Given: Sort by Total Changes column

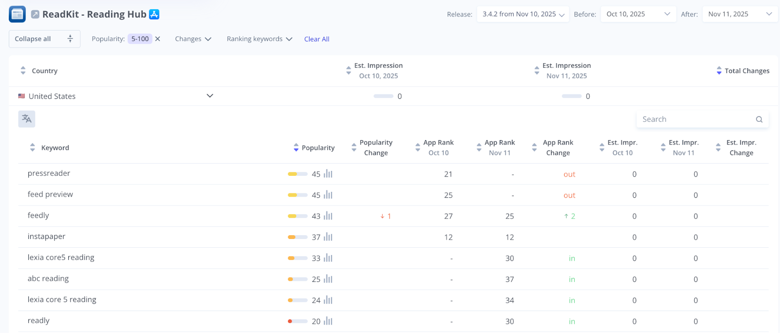Looking at the screenshot, I should tap(719, 71).
